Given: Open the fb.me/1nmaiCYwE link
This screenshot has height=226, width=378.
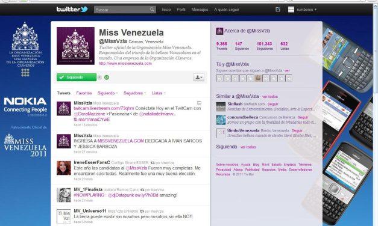Looking at the screenshot, I should [x=92, y=120].
